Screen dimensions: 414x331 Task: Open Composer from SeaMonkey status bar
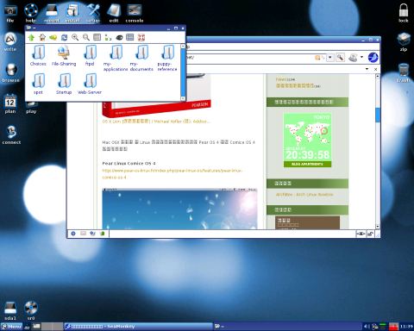click(92, 234)
